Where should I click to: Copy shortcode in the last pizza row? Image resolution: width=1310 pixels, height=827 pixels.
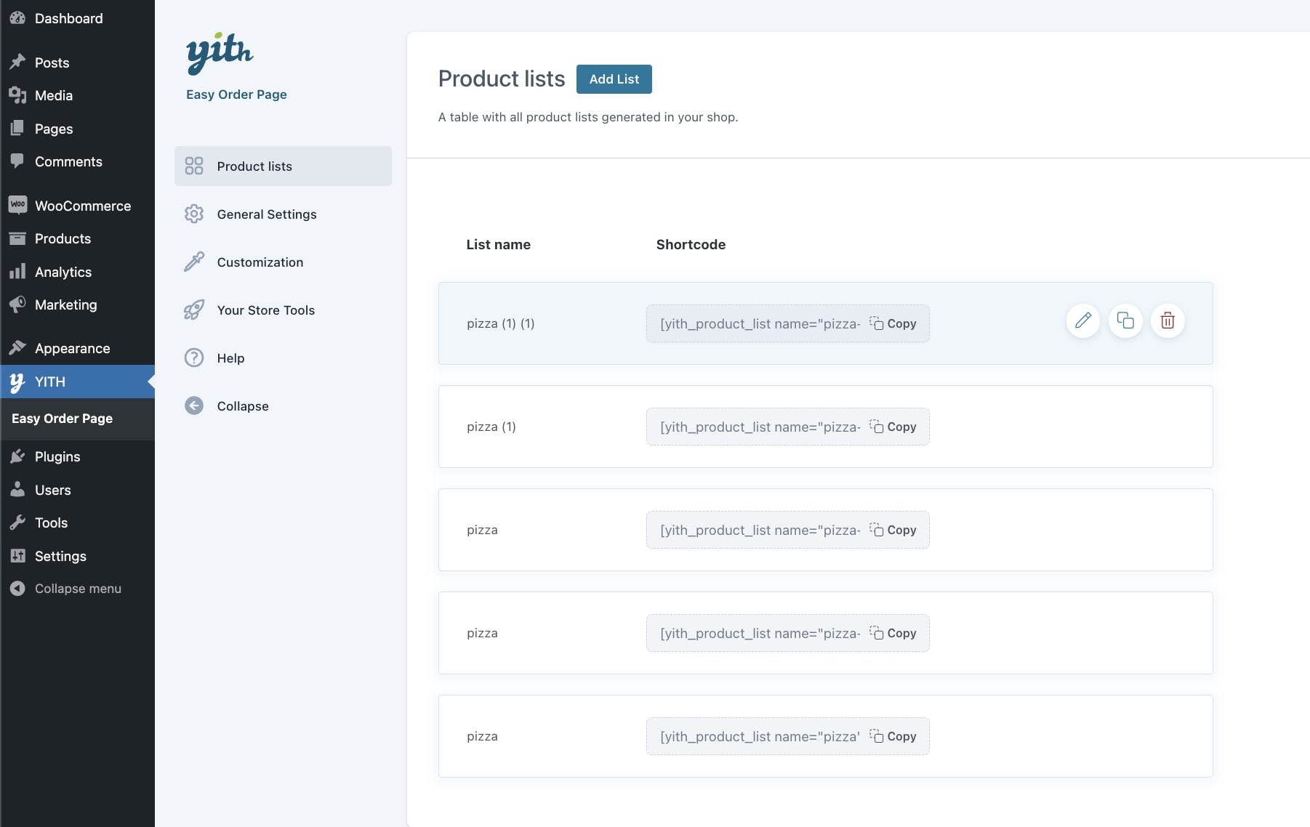[893, 736]
